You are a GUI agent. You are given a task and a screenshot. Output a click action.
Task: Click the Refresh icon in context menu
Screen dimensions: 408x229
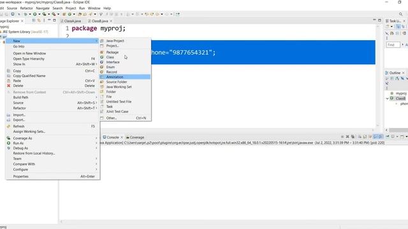click(8, 126)
